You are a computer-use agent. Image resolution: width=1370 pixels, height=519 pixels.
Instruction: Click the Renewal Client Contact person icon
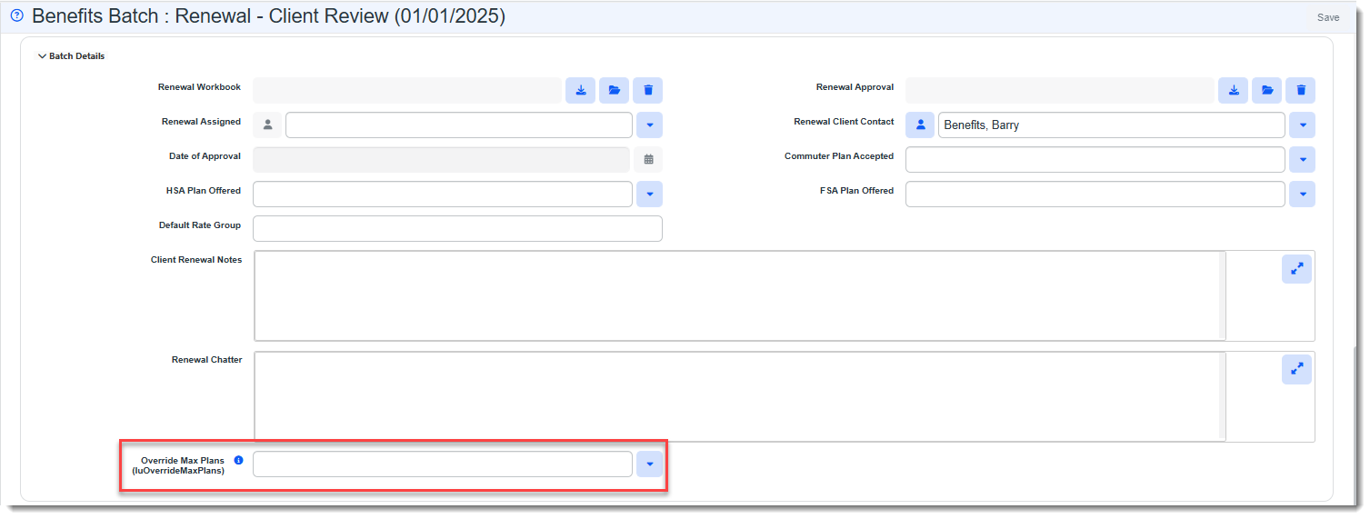coord(920,125)
